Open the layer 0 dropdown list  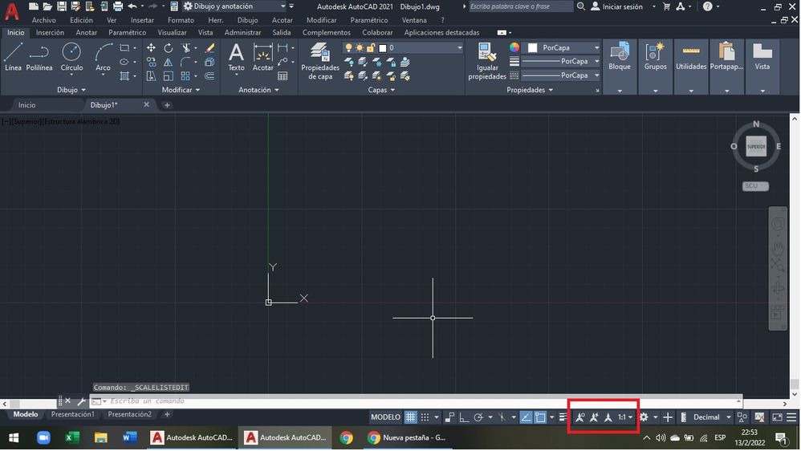pos(403,47)
